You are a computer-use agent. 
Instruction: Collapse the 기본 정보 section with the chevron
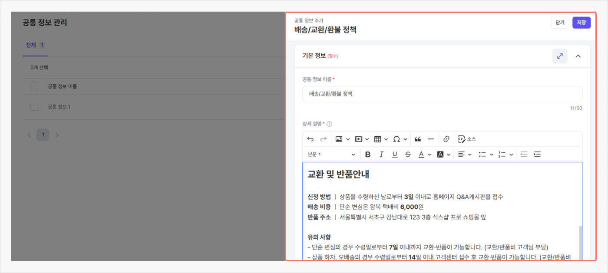578,56
